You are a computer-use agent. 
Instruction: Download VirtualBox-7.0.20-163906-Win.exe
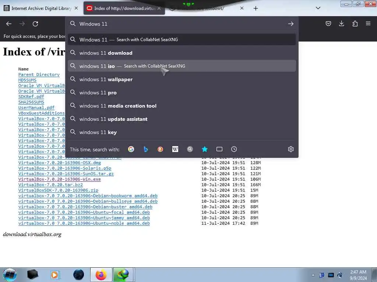pos(60,179)
